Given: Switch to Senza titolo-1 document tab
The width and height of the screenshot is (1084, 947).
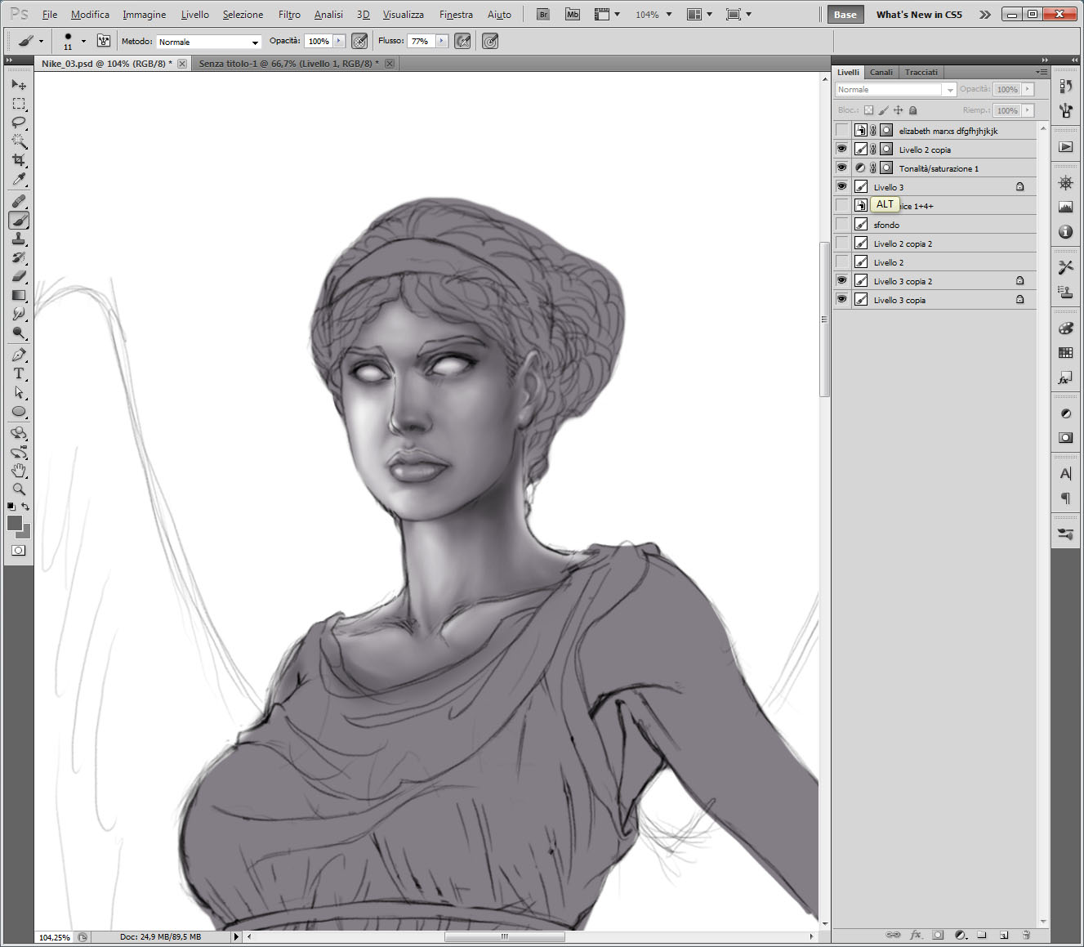Looking at the screenshot, I should pyautogui.click(x=289, y=64).
